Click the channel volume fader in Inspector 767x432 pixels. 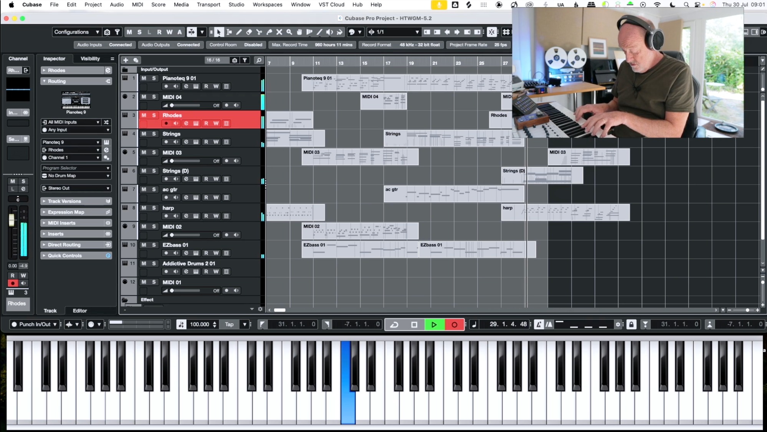point(12,220)
